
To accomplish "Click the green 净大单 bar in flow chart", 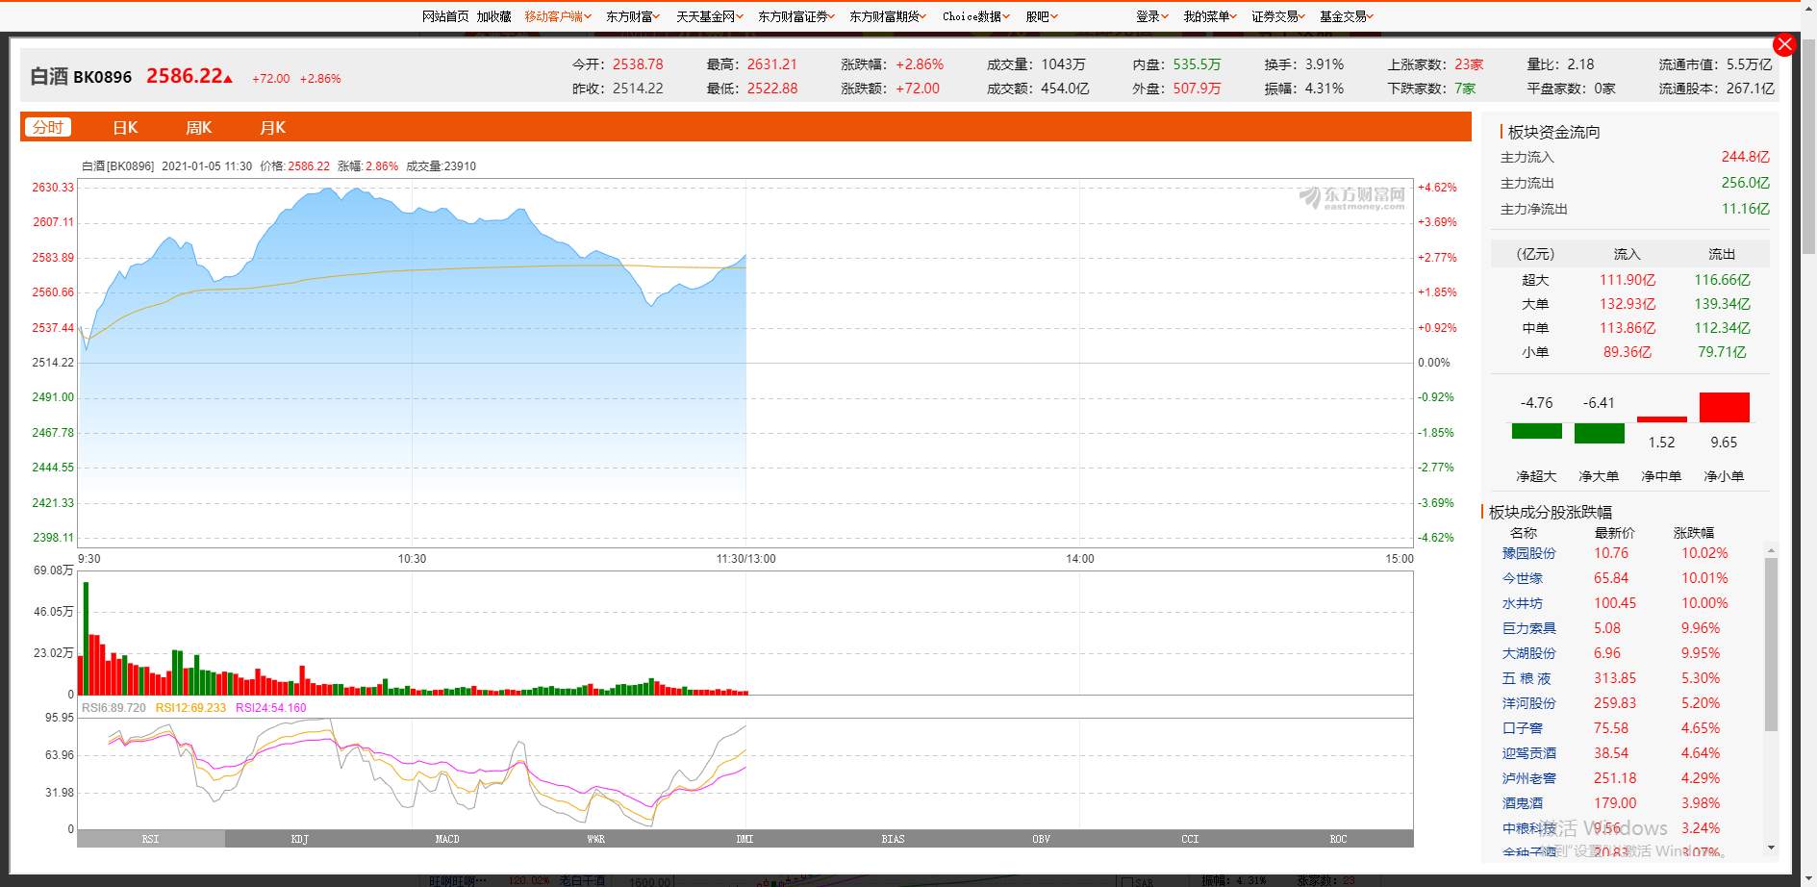I will click(x=1599, y=434).
